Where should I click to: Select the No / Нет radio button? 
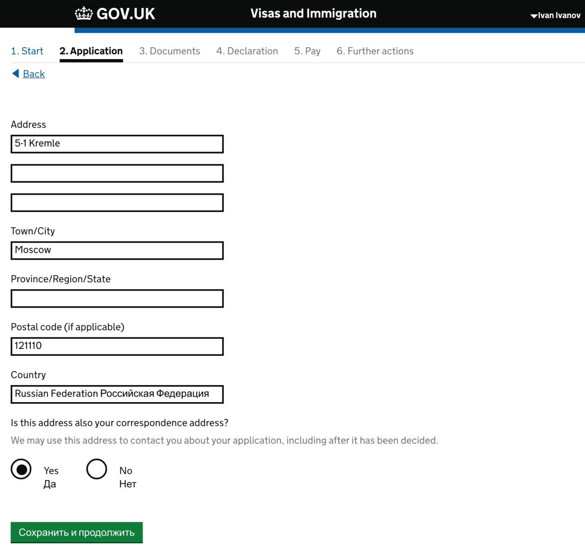point(97,469)
